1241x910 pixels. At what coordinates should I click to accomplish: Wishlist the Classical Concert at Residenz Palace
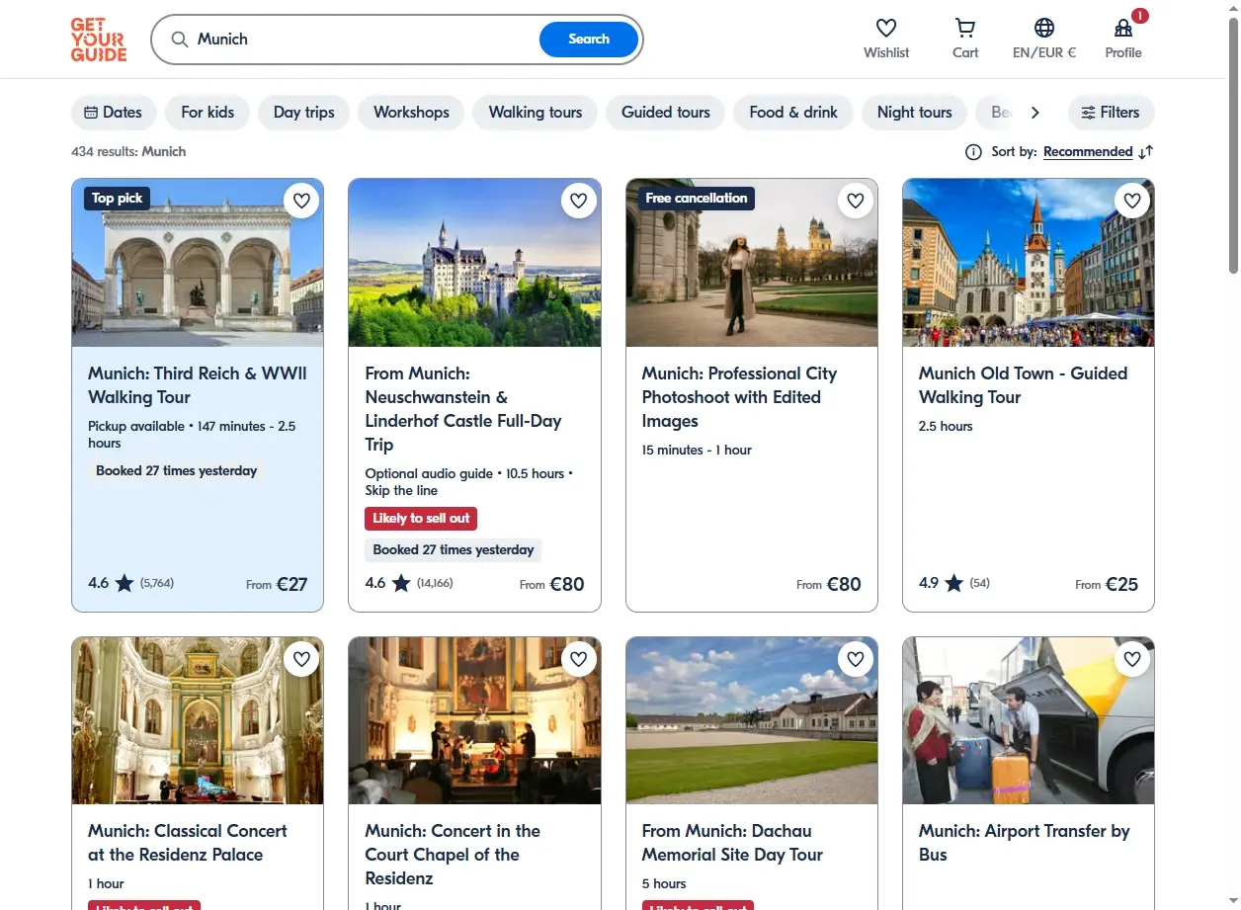coord(301,659)
